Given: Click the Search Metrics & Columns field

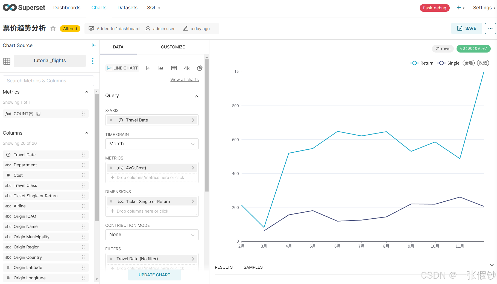Looking at the screenshot, I should click(x=48, y=81).
